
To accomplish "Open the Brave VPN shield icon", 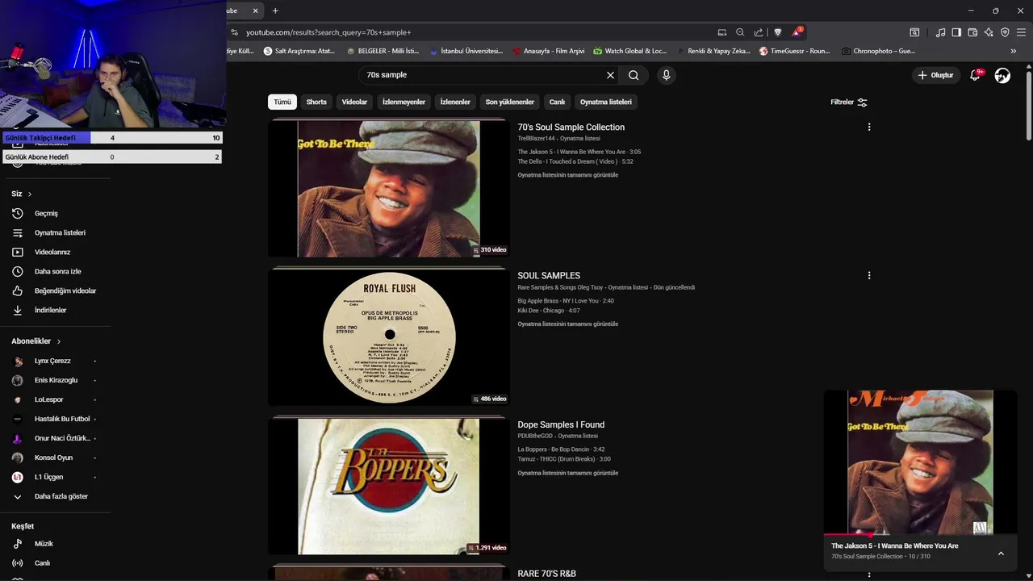I will [1005, 32].
